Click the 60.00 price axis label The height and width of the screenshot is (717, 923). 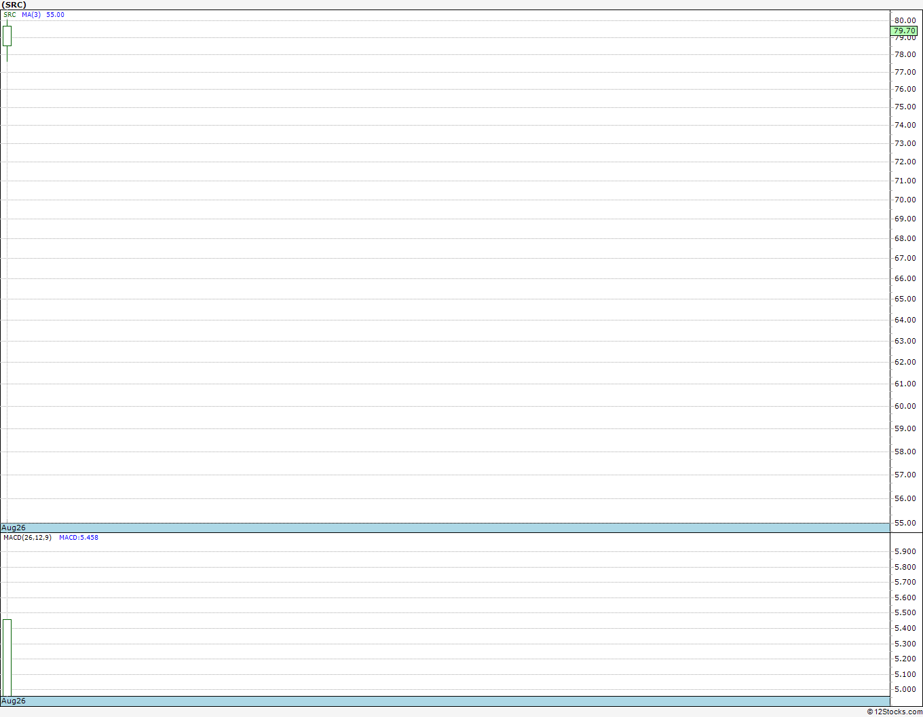[905, 406]
